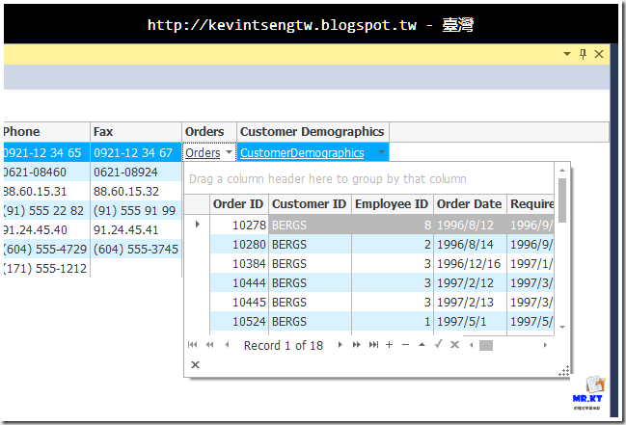Go to previous page in navigator
Screen dimensions: 626x425
209,345
